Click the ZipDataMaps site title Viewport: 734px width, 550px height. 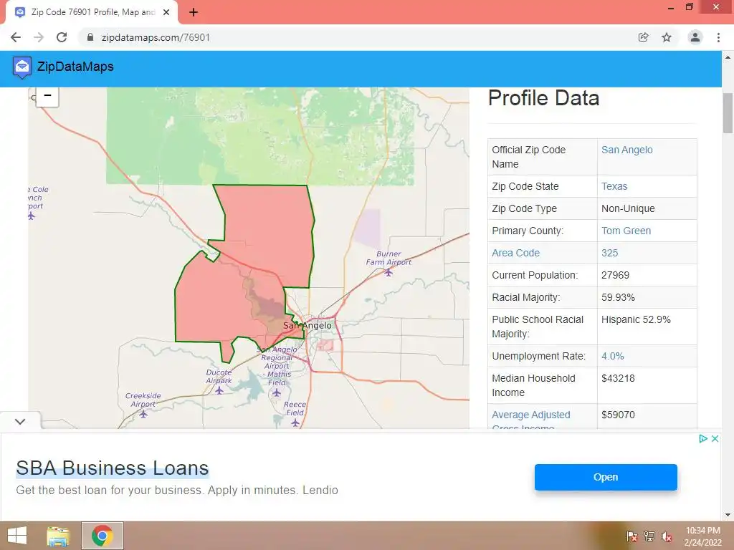[x=75, y=67]
